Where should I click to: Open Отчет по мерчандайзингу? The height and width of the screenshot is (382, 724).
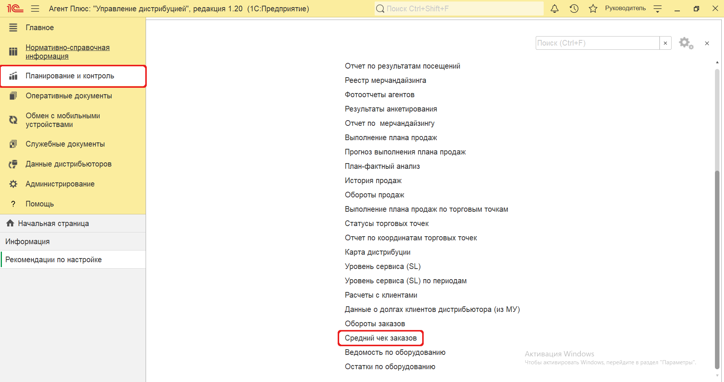tap(389, 123)
